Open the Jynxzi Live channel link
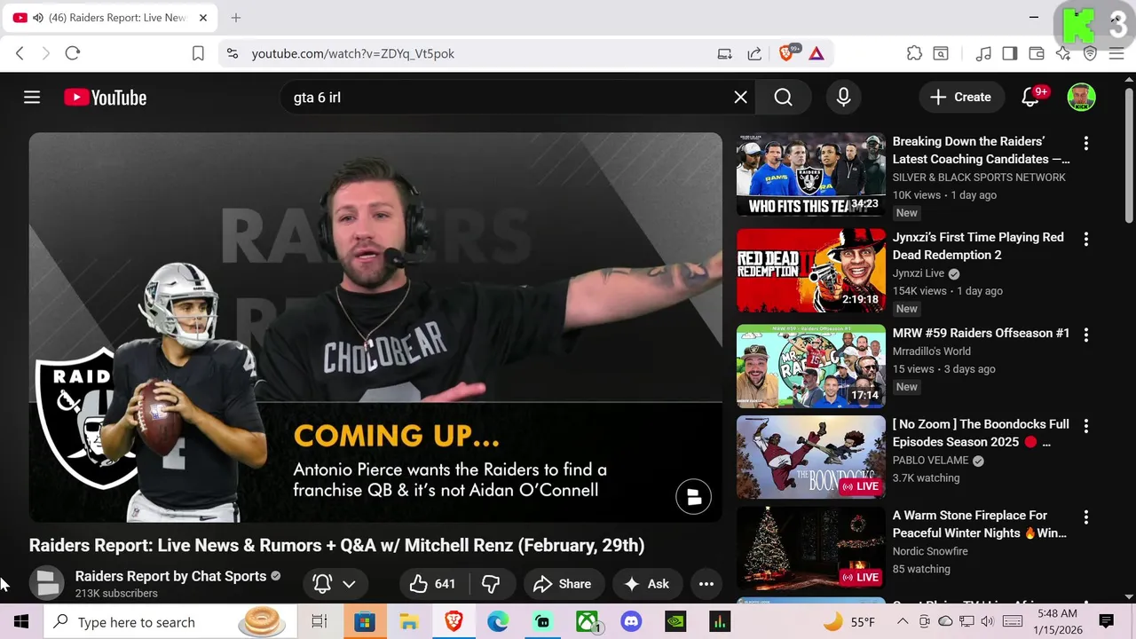This screenshot has width=1136, height=639. coord(919,273)
